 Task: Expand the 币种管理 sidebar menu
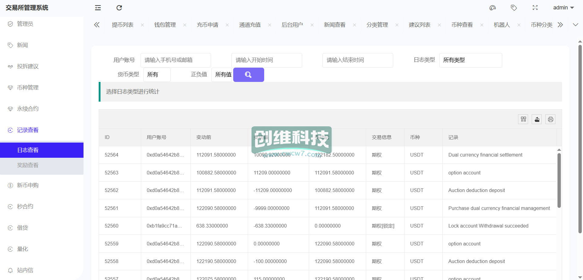(28, 88)
